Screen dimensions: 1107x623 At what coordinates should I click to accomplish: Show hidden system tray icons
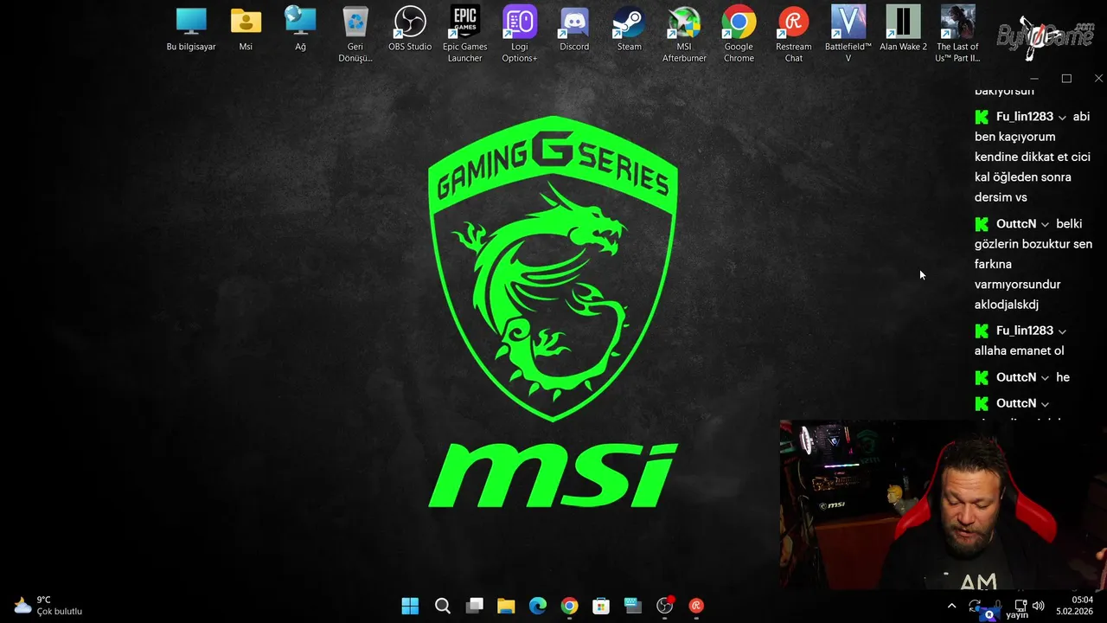click(x=952, y=606)
